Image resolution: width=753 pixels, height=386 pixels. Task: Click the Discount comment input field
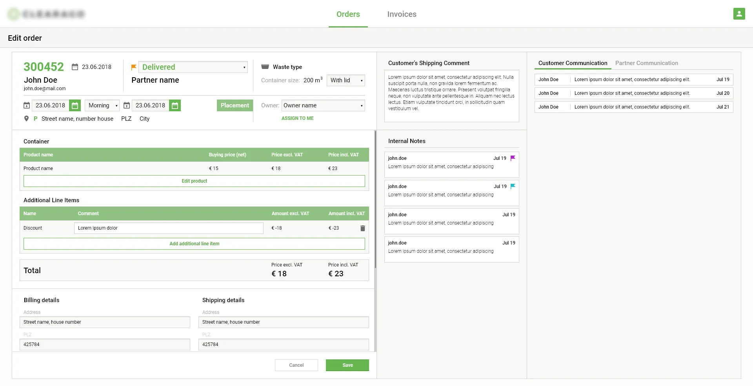click(x=169, y=228)
